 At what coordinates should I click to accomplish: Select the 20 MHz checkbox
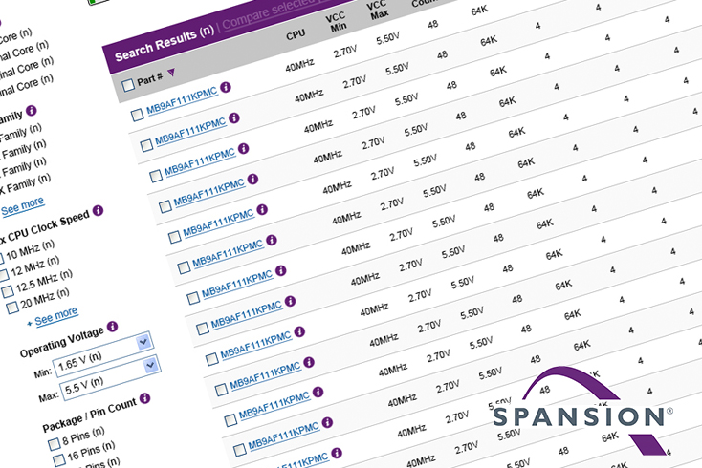(x=12, y=308)
